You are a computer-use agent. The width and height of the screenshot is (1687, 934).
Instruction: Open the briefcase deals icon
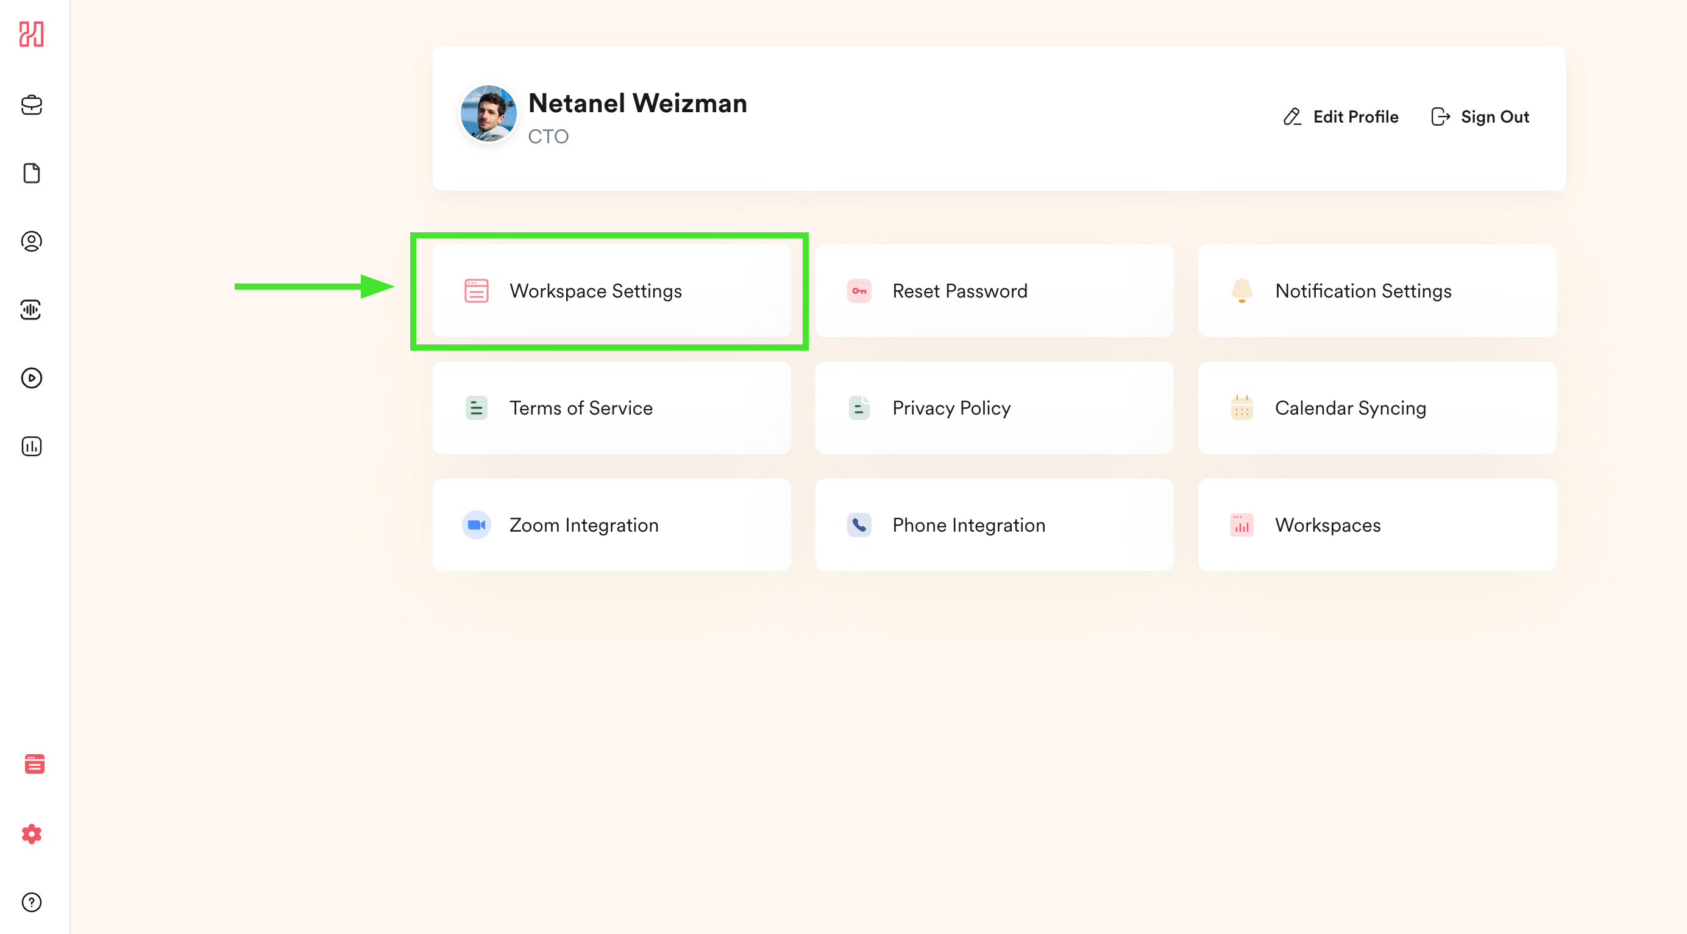(32, 105)
